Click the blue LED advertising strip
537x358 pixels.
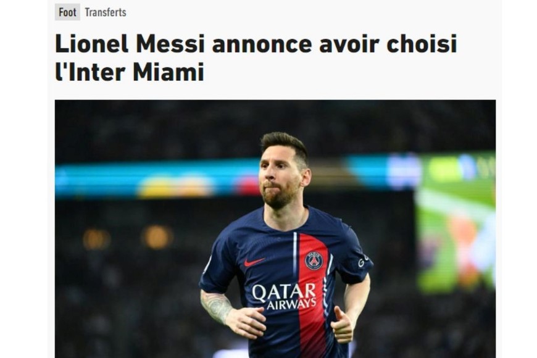(157, 180)
